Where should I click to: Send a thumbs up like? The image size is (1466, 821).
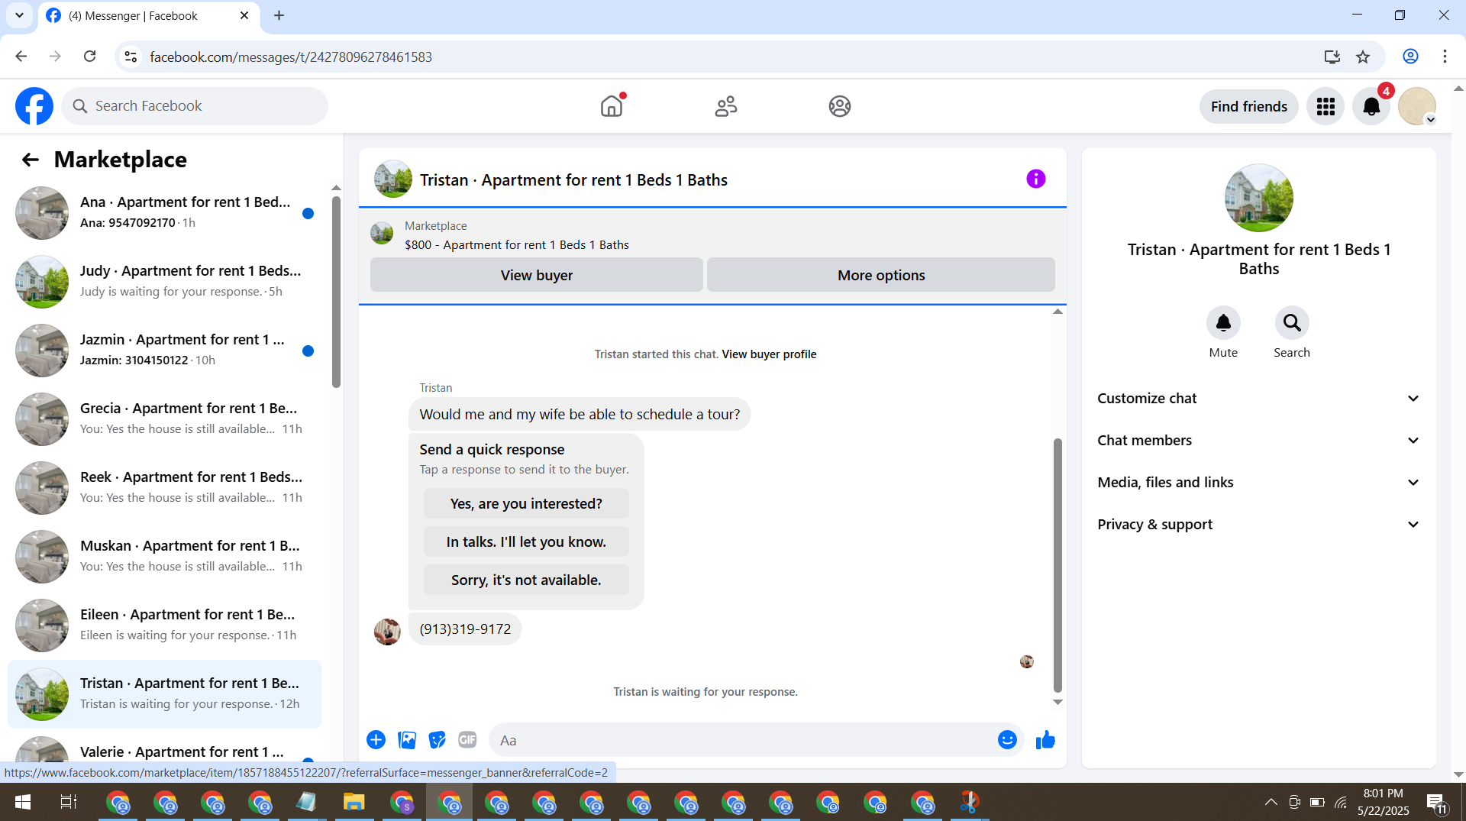point(1045,740)
